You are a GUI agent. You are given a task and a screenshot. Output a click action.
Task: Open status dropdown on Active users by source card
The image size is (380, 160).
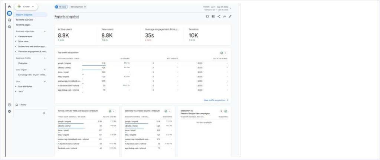tap(111, 111)
